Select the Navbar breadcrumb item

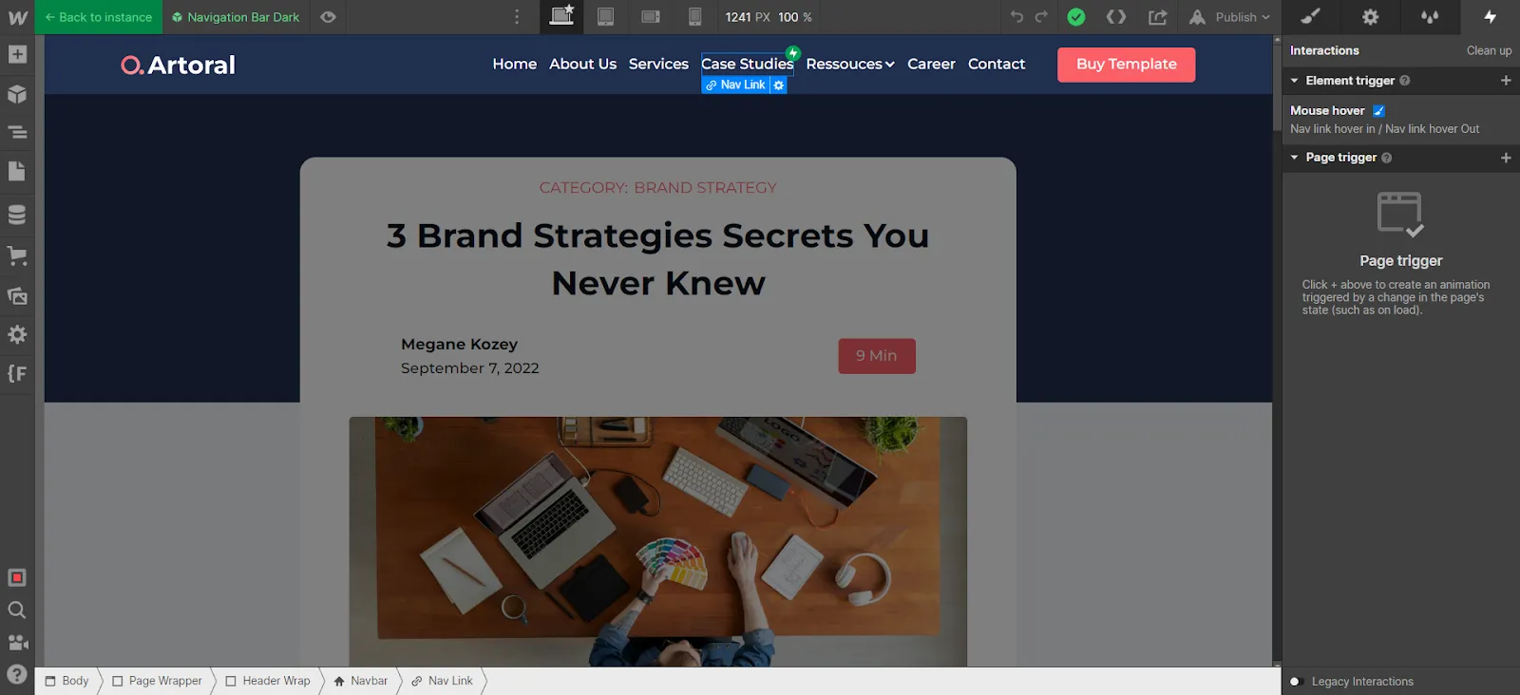pos(360,681)
